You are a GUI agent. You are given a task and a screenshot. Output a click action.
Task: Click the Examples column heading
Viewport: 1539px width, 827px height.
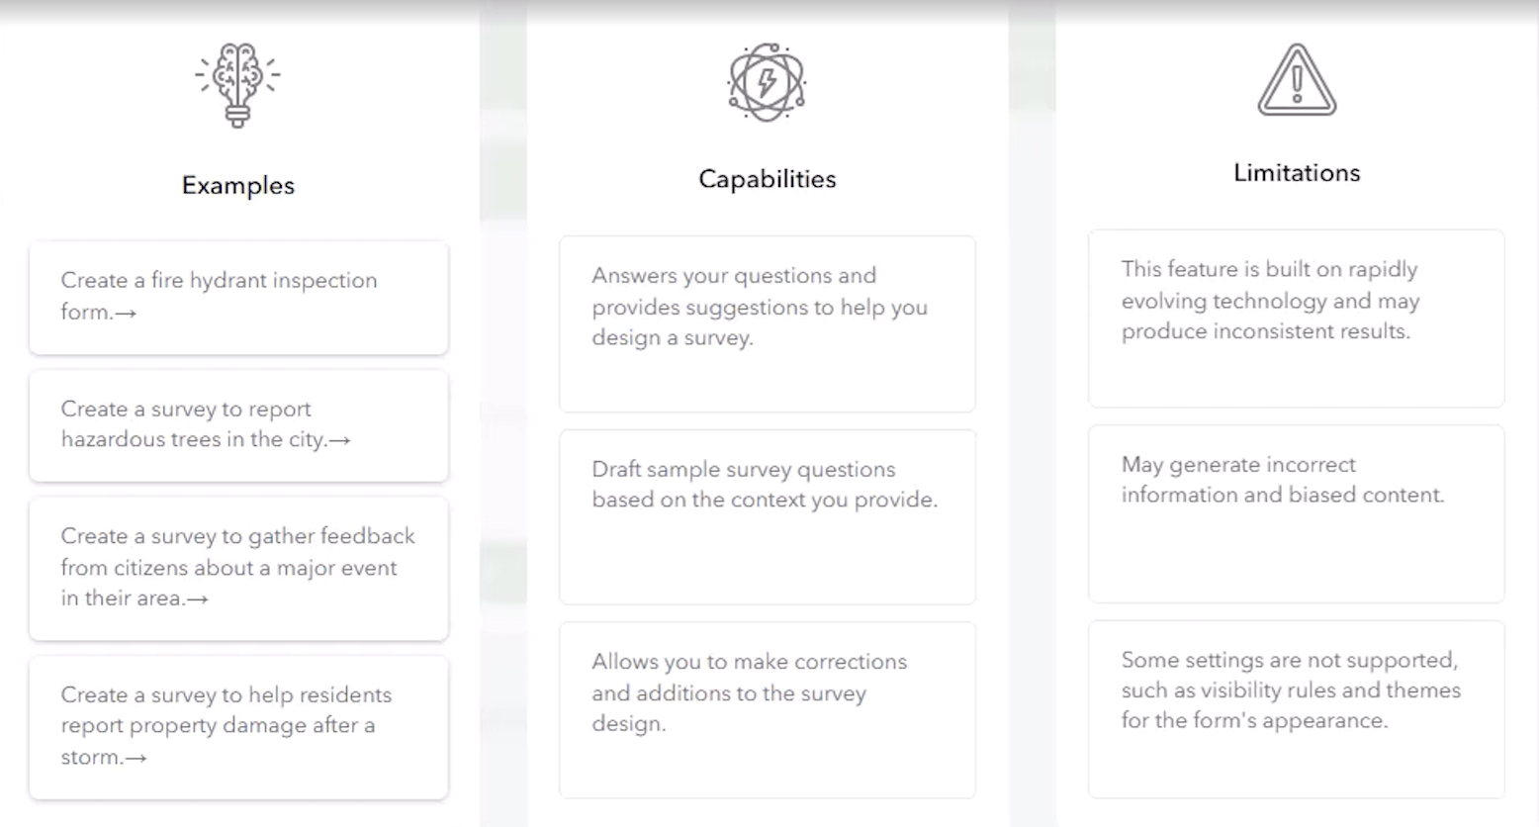(x=238, y=186)
